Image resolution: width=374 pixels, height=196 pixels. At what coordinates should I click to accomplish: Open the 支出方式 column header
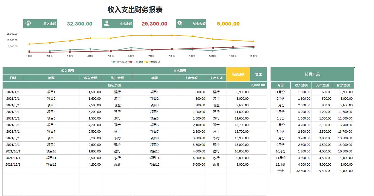pos(216,78)
